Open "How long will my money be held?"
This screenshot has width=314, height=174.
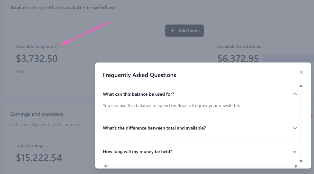[137, 151]
